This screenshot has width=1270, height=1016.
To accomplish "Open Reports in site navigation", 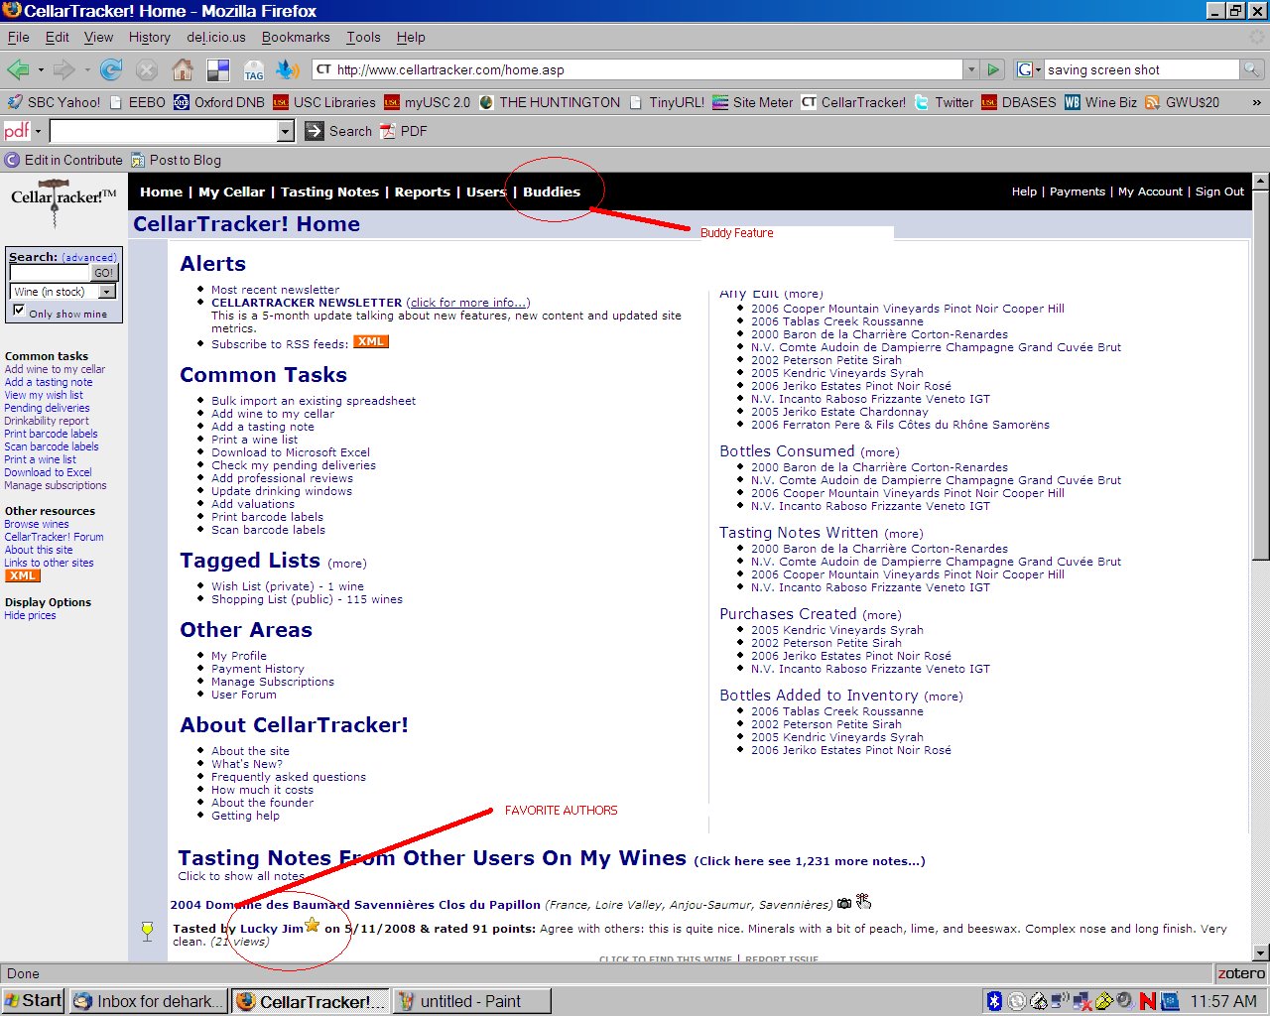I will [423, 191].
